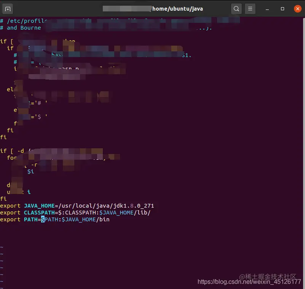Click the bold PATH variable name
Image resolution: width=305 pixels, height=289 pixels.
31,219
